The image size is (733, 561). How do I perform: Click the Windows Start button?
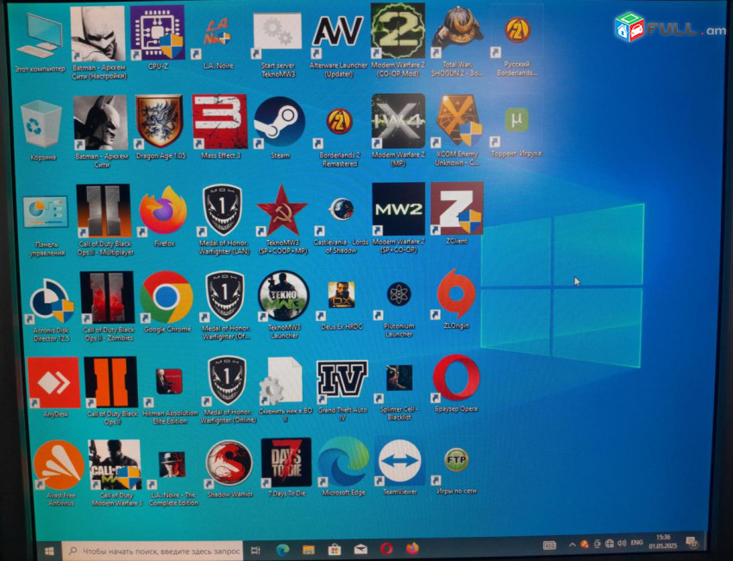pyautogui.click(x=48, y=552)
